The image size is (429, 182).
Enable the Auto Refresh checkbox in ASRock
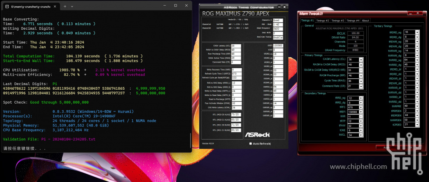pos(251,143)
